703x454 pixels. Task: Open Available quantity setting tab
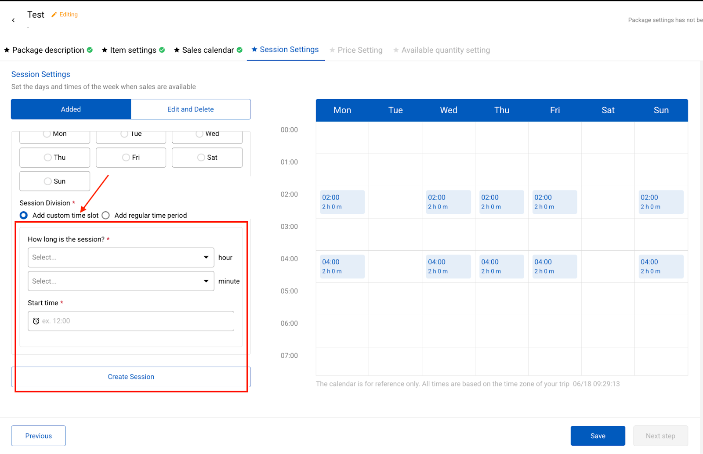click(442, 50)
